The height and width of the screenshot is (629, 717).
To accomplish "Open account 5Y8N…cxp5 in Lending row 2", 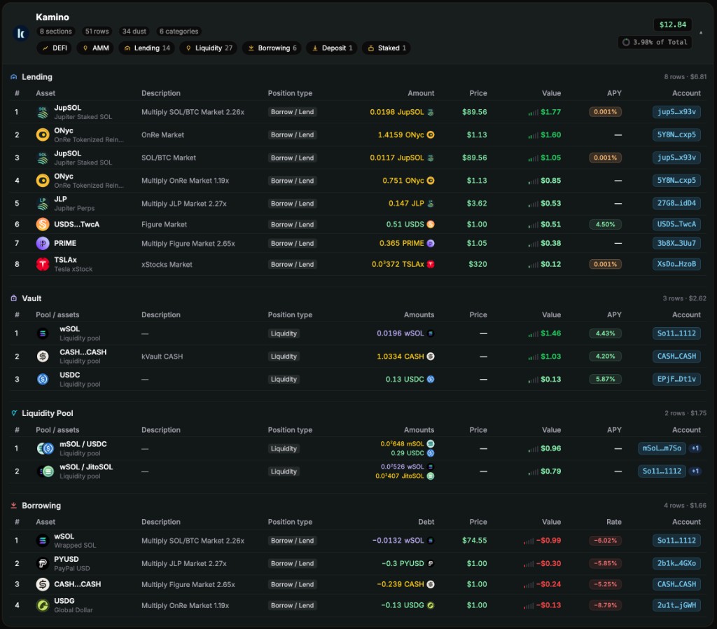I will [x=676, y=135].
